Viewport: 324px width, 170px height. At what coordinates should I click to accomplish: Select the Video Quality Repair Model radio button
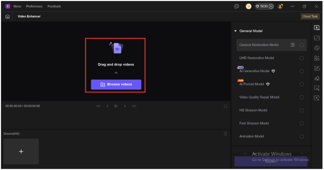coord(302,97)
